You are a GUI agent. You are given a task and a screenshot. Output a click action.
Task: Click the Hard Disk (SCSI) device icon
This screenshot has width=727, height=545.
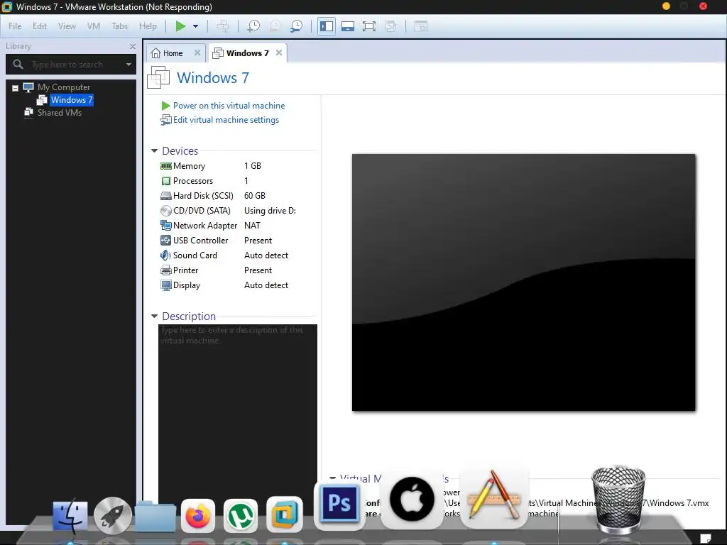(165, 196)
